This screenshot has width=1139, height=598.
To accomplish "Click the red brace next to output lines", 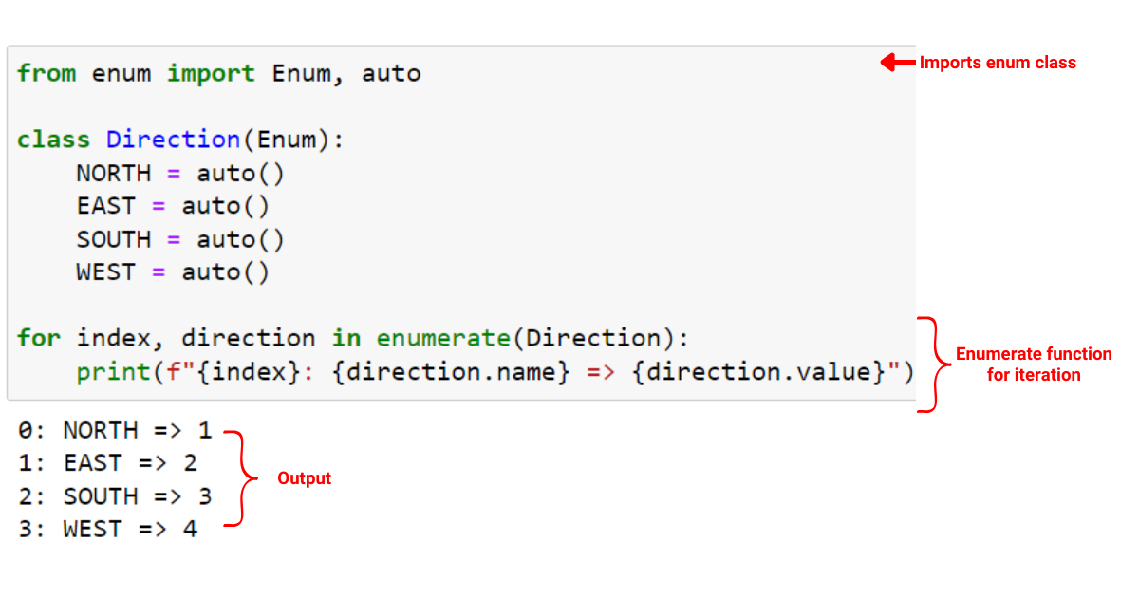I will tap(240, 477).
